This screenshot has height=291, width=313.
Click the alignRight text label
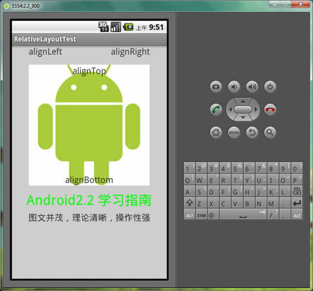click(x=131, y=52)
